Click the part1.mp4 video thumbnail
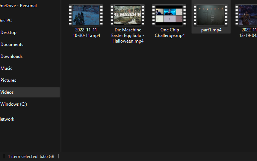Image resolution: width=257 pixels, height=161 pixels. [x=211, y=15]
